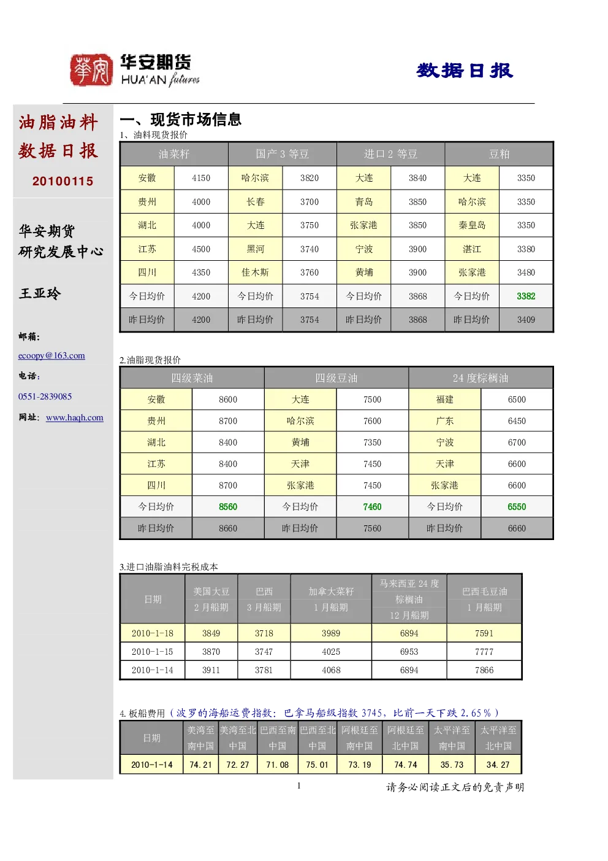Click the 巴西毛豆油 1 月船期 column header
Viewport: 608px width, 861px height.
pyautogui.click(x=484, y=599)
